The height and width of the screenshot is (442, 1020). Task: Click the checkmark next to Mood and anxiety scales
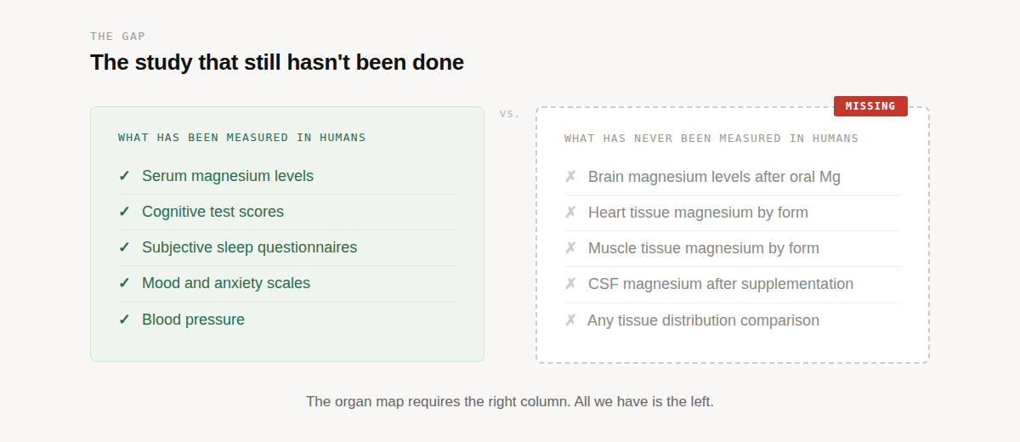coord(124,283)
